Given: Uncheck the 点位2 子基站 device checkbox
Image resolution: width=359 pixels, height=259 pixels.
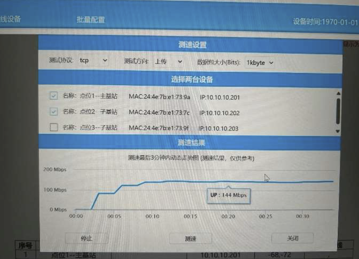Looking at the screenshot, I should (x=54, y=112).
